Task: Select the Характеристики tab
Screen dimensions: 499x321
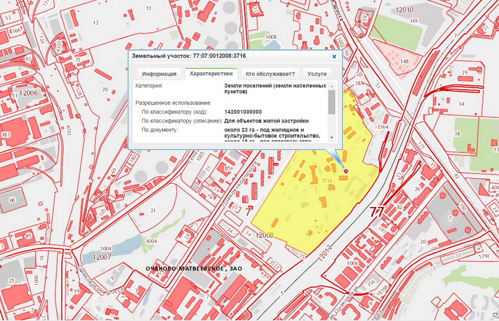Action: coord(211,74)
